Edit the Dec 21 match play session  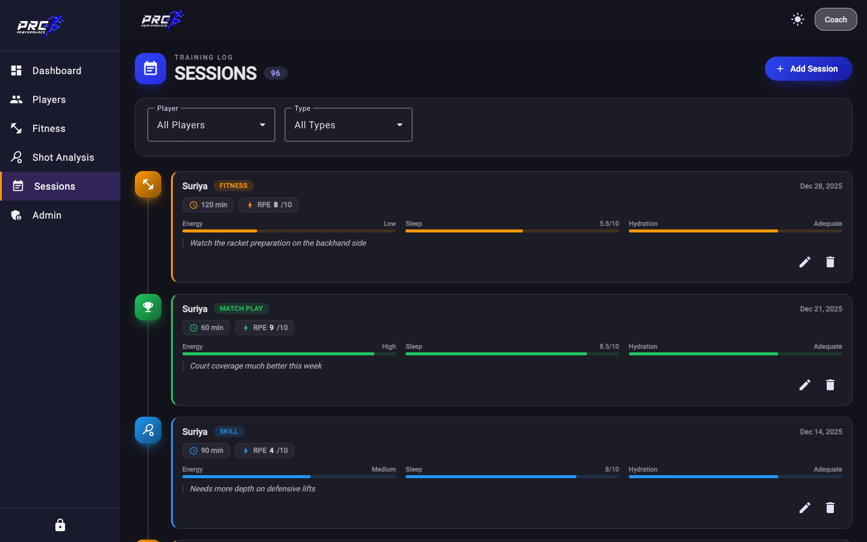[805, 385]
